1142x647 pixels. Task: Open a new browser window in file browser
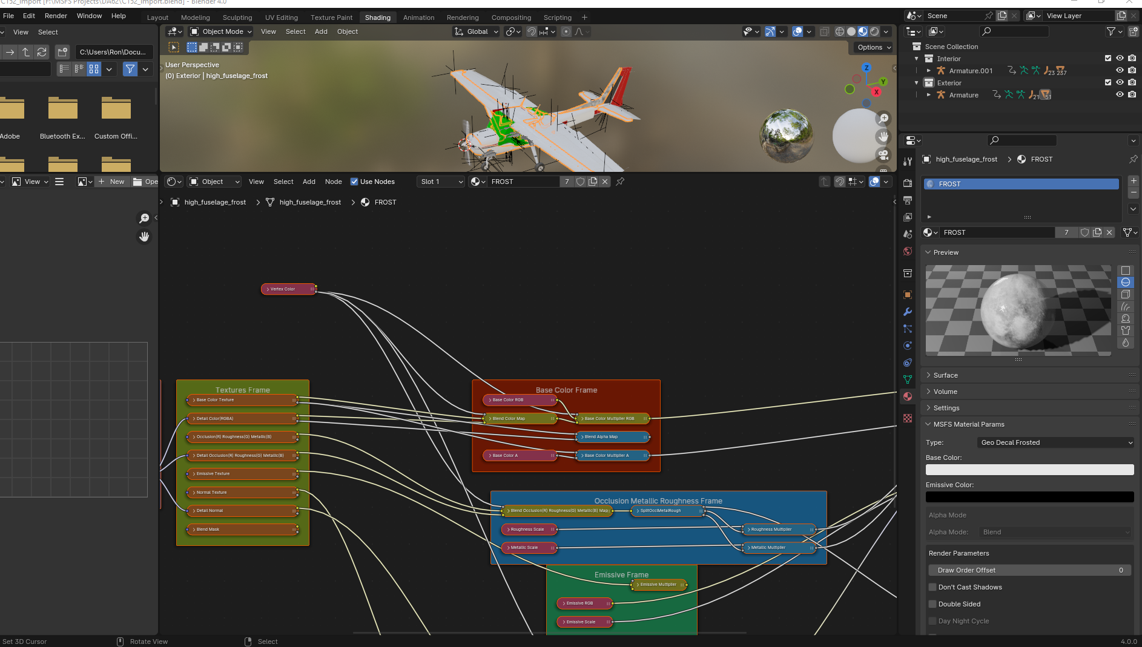coord(62,52)
